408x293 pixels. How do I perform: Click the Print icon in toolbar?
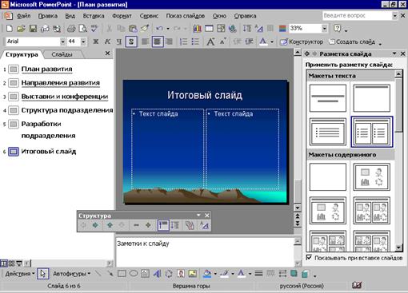pos(71,29)
